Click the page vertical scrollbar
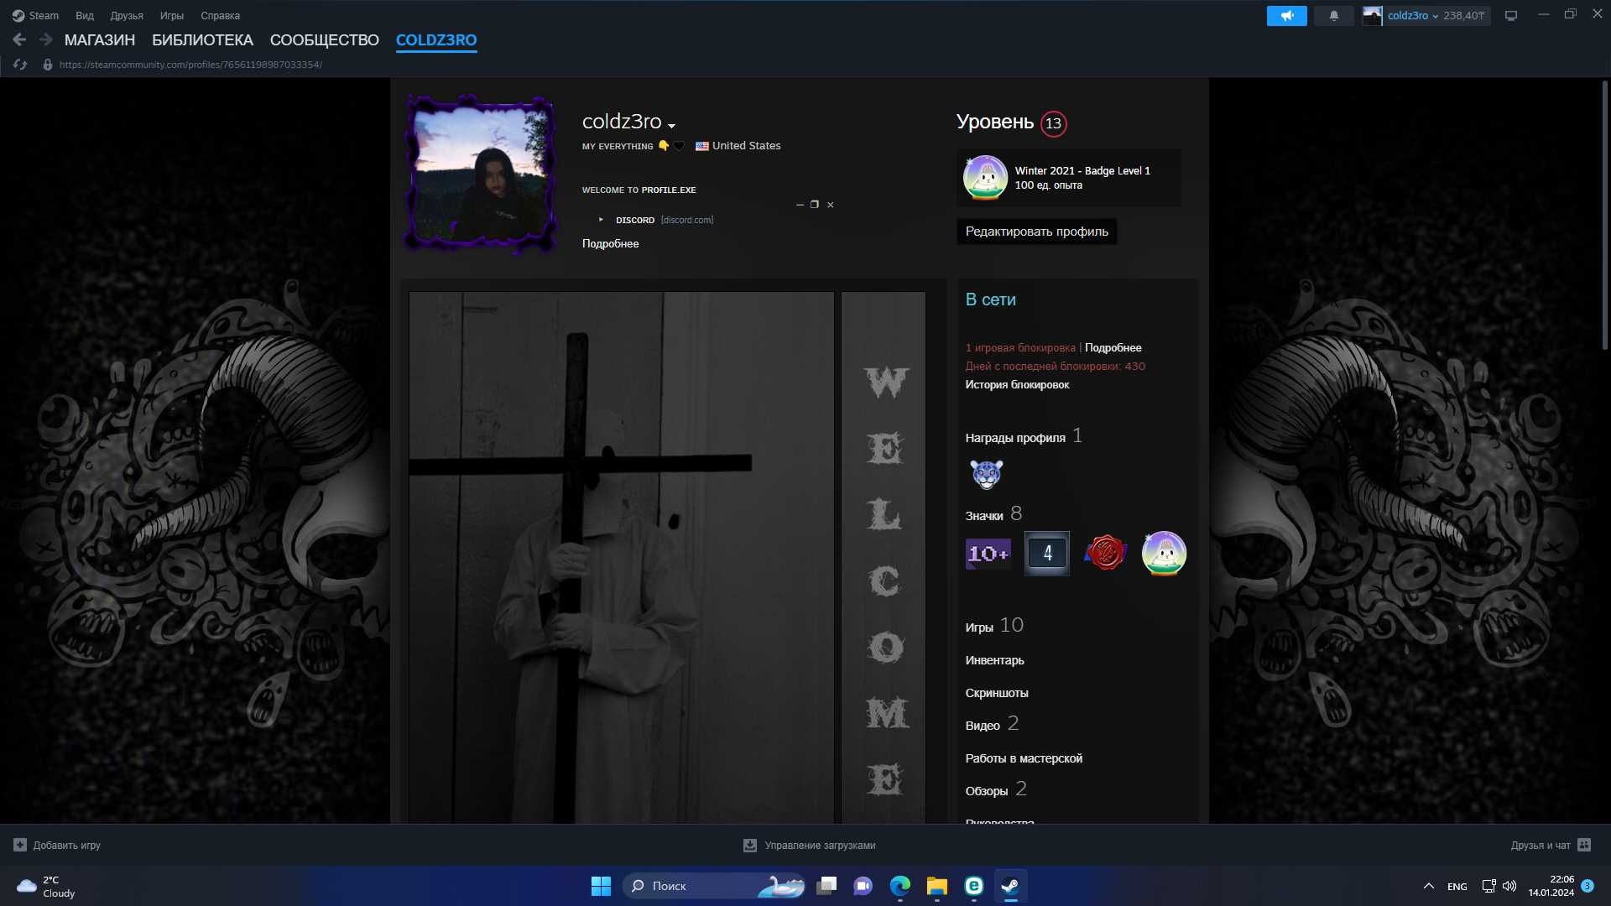Image resolution: width=1611 pixels, height=906 pixels. [1604, 216]
